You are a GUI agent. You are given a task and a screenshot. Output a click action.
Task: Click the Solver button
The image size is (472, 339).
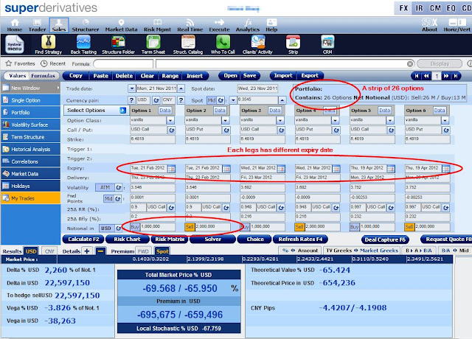coord(213,239)
